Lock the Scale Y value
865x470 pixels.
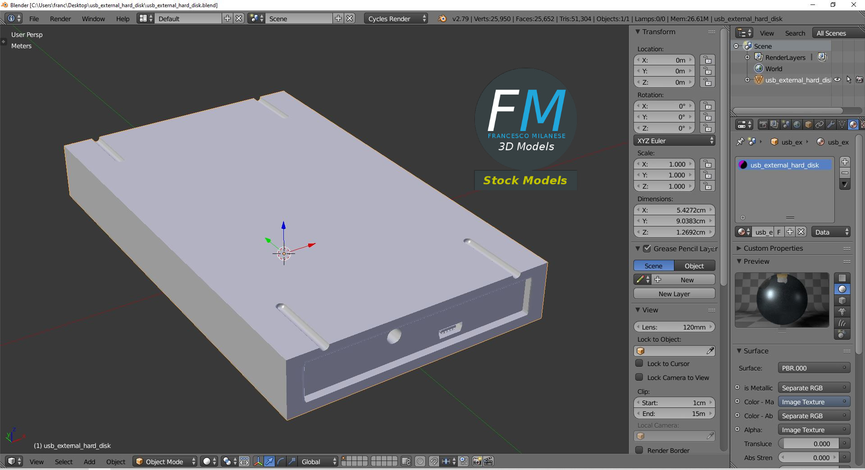click(x=708, y=175)
